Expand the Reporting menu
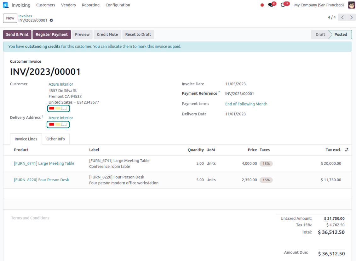The width and height of the screenshot is (356, 261). tap(90, 5)
